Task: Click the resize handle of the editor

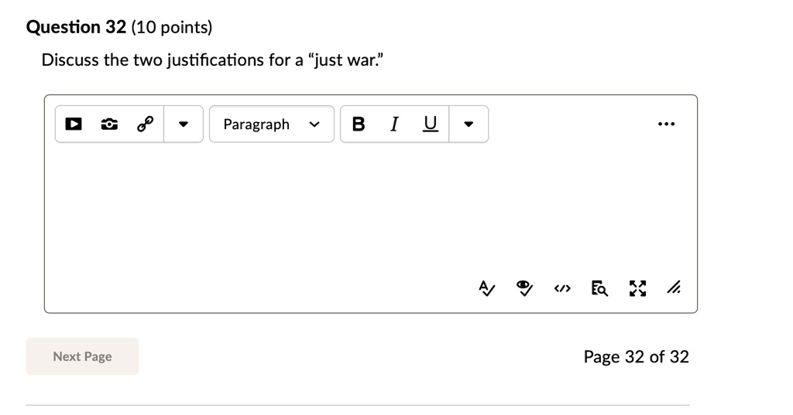Action: point(674,287)
